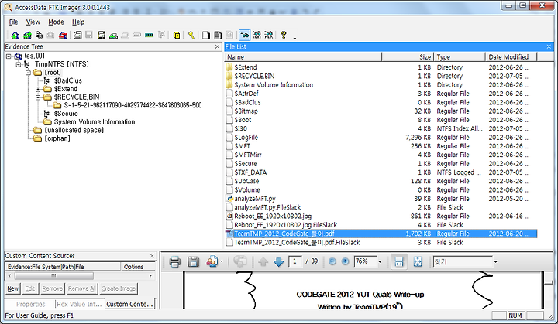
Task: Switch to the Hex Value Int... tab
Action: pos(79,304)
